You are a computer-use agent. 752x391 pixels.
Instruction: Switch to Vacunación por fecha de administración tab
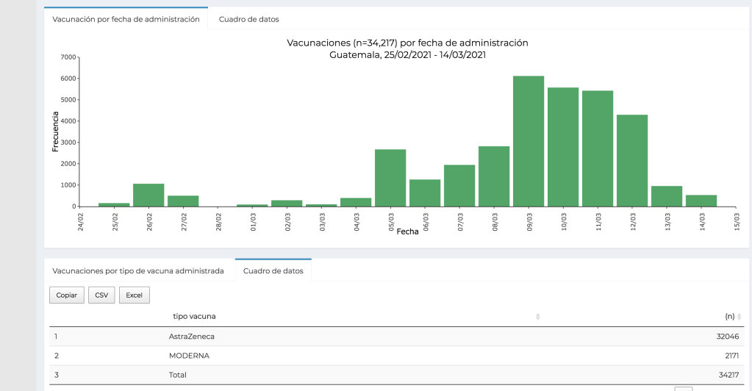[126, 19]
